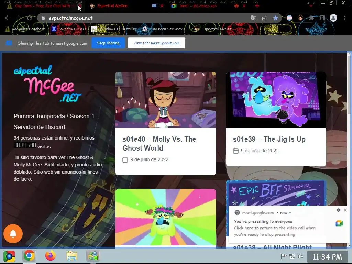Open the rainbow background episode thumbnail
This screenshot has width=352, height=264.
click(x=166, y=217)
